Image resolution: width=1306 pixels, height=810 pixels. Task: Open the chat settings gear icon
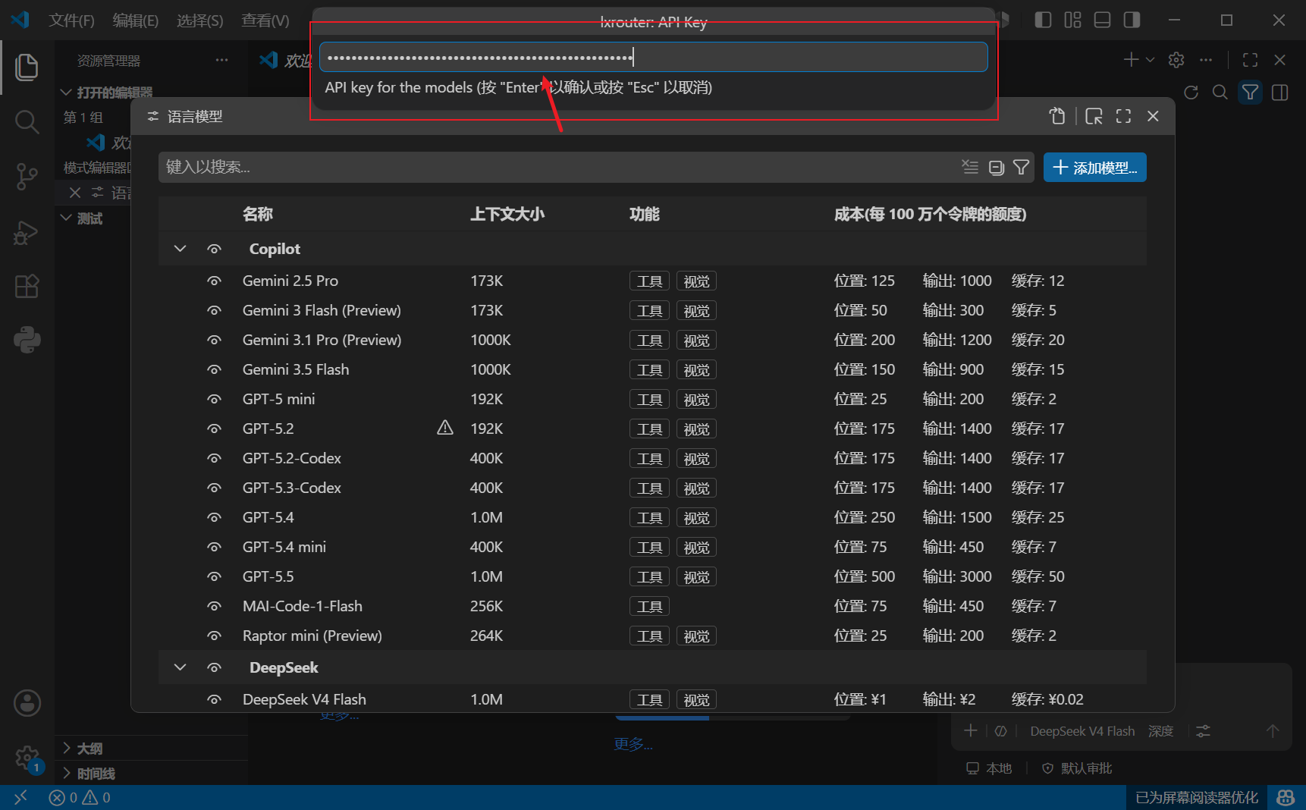(x=1176, y=60)
